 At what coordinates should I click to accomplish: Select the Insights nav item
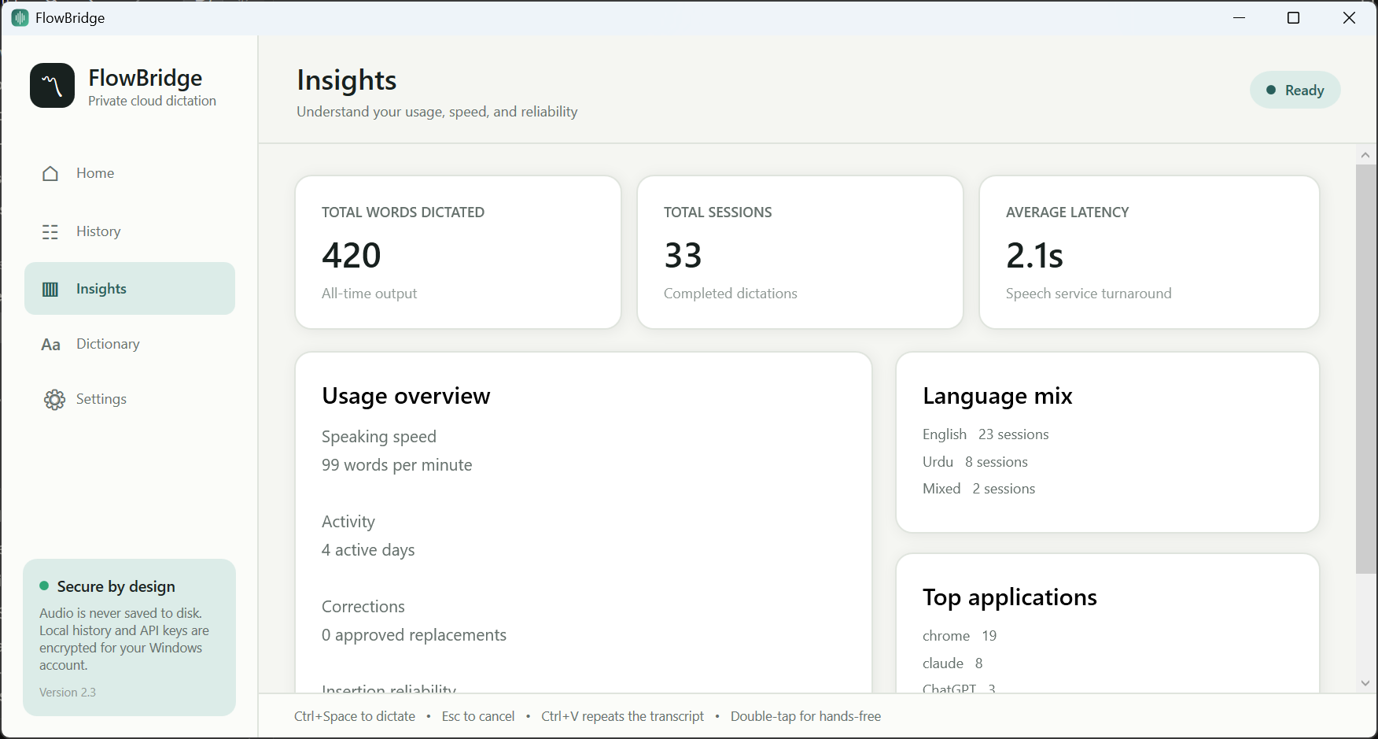click(130, 289)
